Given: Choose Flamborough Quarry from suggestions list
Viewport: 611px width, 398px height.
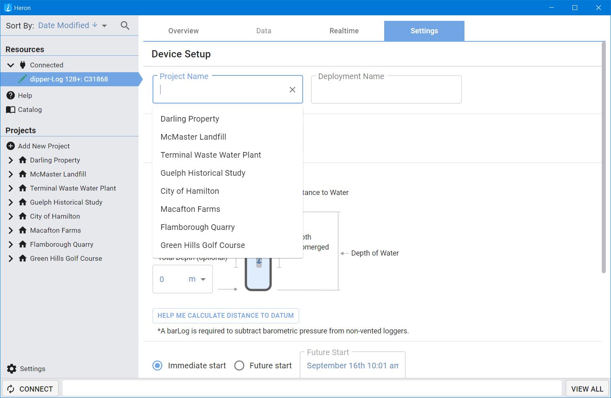Looking at the screenshot, I should click(x=228, y=227).
